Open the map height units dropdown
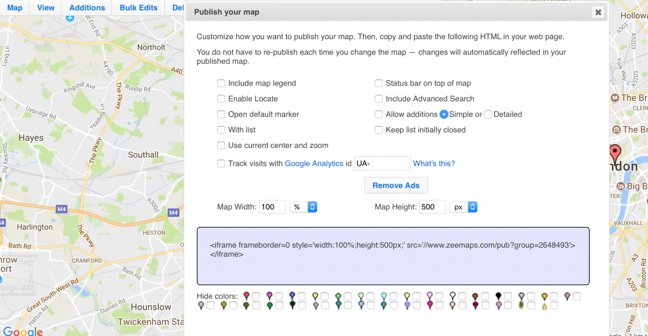This screenshot has width=648, height=336. 463,207
